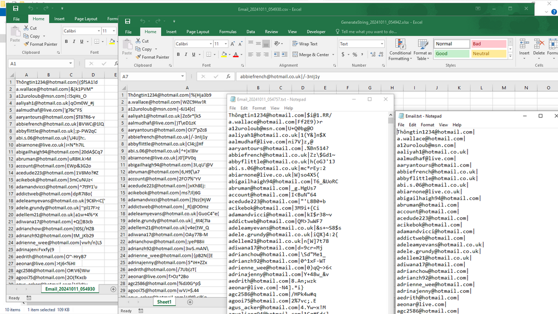Toggle Bold in Email csv Excel window
Viewport: 558px width, 314px height.
click(x=66, y=41)
